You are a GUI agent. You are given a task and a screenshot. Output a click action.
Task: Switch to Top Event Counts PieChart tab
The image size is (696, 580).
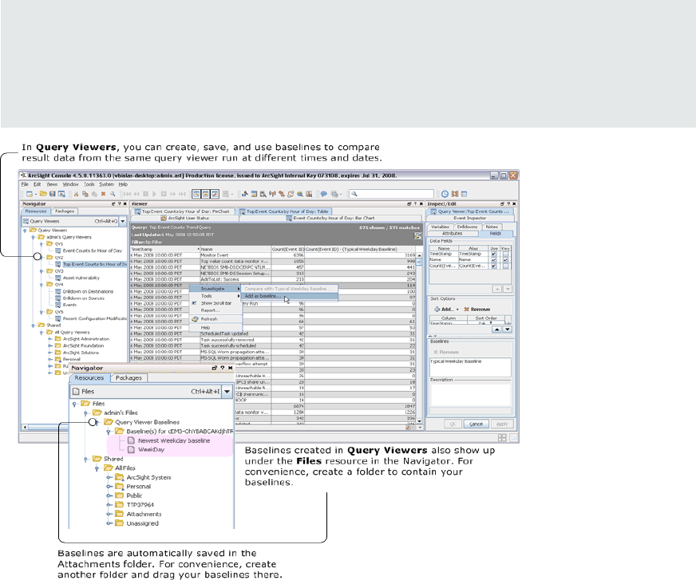[182, 211]
